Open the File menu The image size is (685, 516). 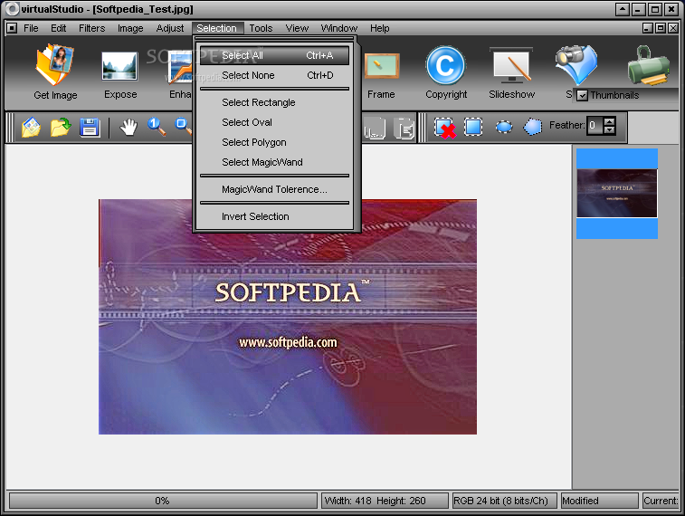(x=31, y=28)
